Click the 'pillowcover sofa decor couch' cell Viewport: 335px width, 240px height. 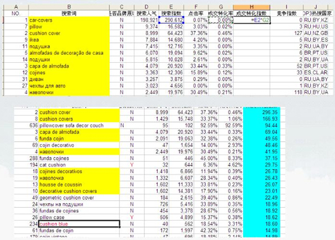pyautogui.click(x=79, y=125)
